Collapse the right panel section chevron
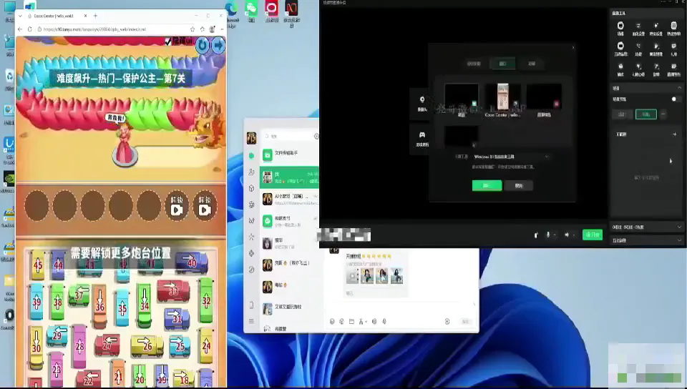 point(679,88)
